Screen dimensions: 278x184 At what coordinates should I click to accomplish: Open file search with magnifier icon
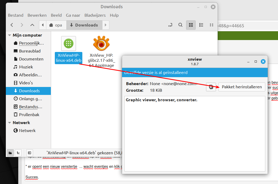pos(181,25)
